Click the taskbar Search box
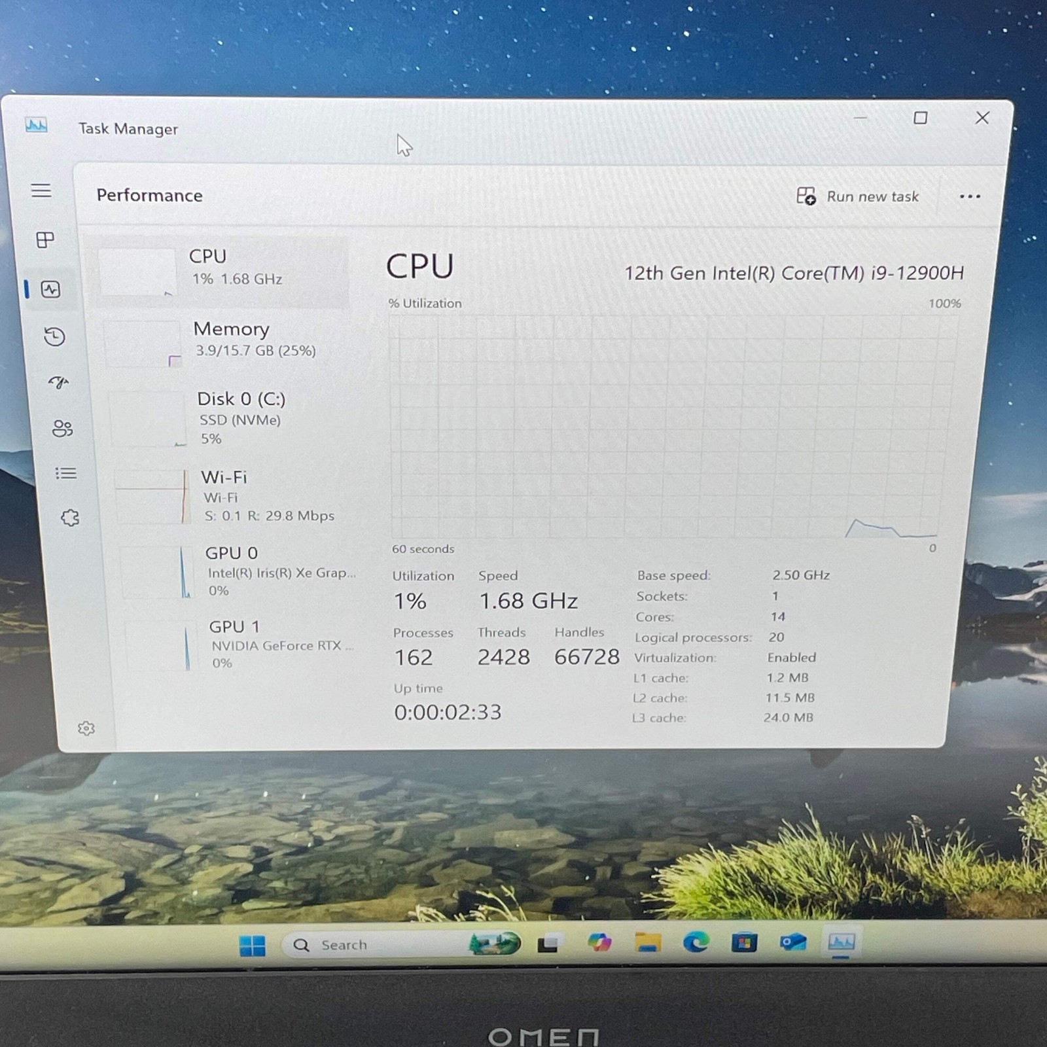The width and height of the screenshot is (1047, 1047). pos(400,944)
